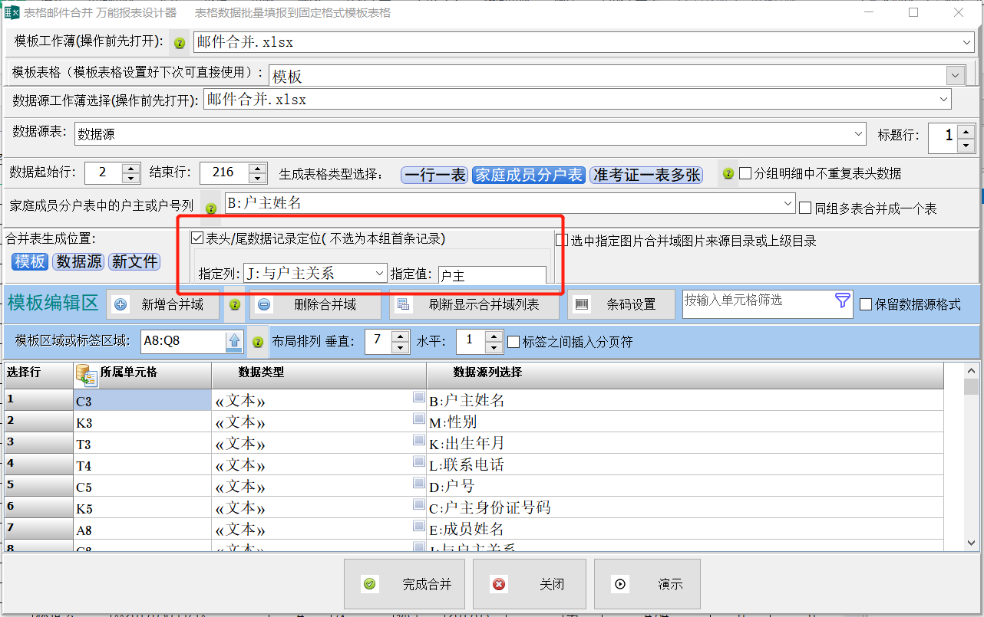
Task: Select 家庭成员分户表 table type
Action: pyautogui.click(x=528, y=175)
